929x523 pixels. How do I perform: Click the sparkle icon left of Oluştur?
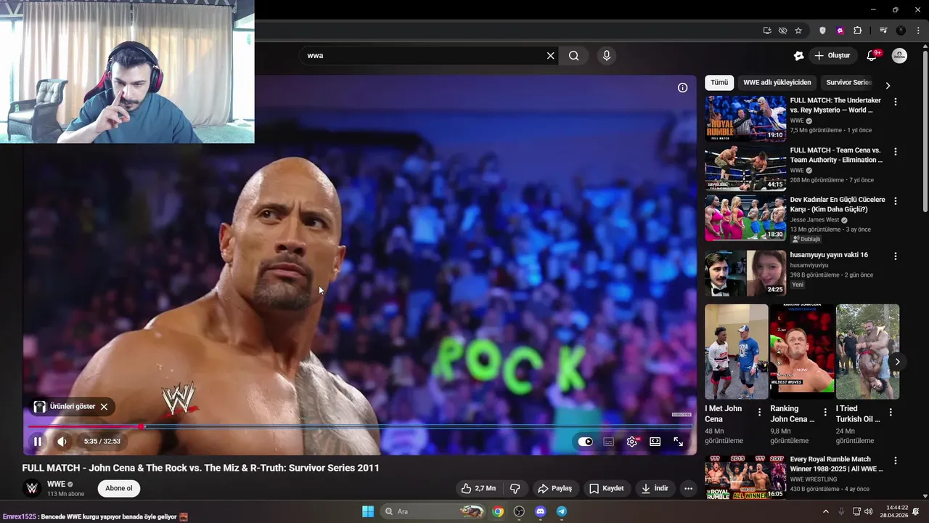798,56
